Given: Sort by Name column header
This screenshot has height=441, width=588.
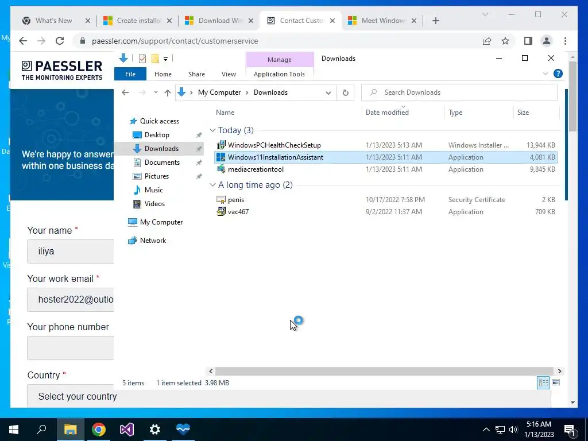Looking at the screenshot, I should pyautogui.click(x=225, y=113).
